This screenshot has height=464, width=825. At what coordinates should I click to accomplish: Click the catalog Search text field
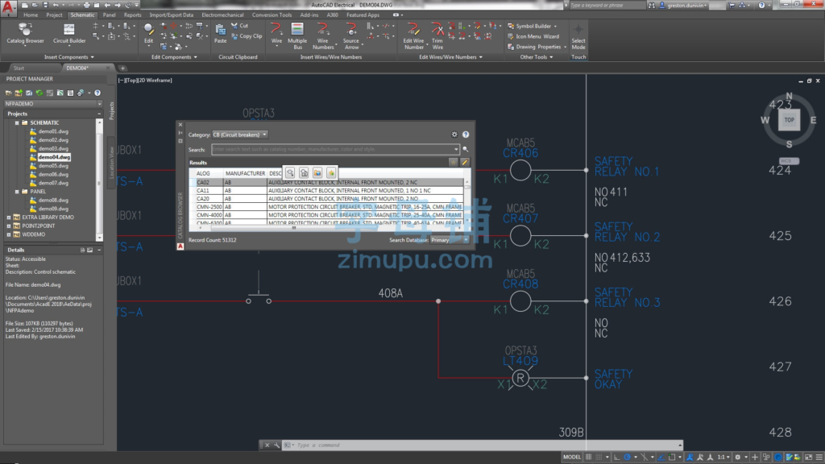[335, 149]
